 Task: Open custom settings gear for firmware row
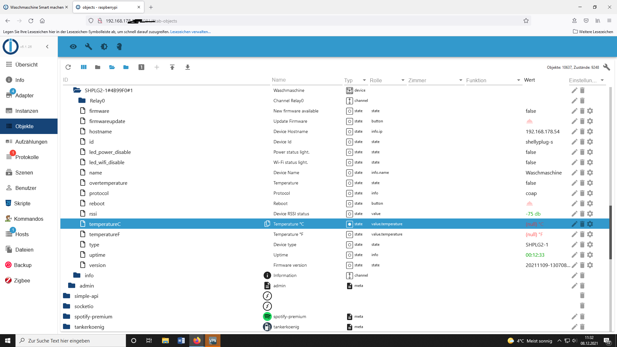[590, 111]
